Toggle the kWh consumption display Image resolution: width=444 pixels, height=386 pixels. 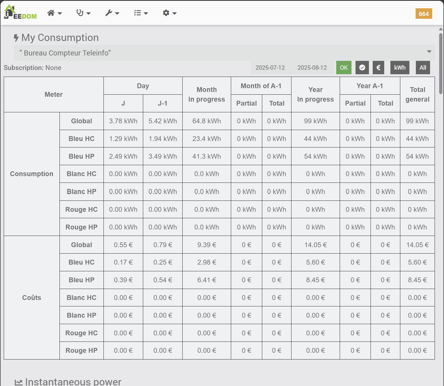(x=399, y=68)
